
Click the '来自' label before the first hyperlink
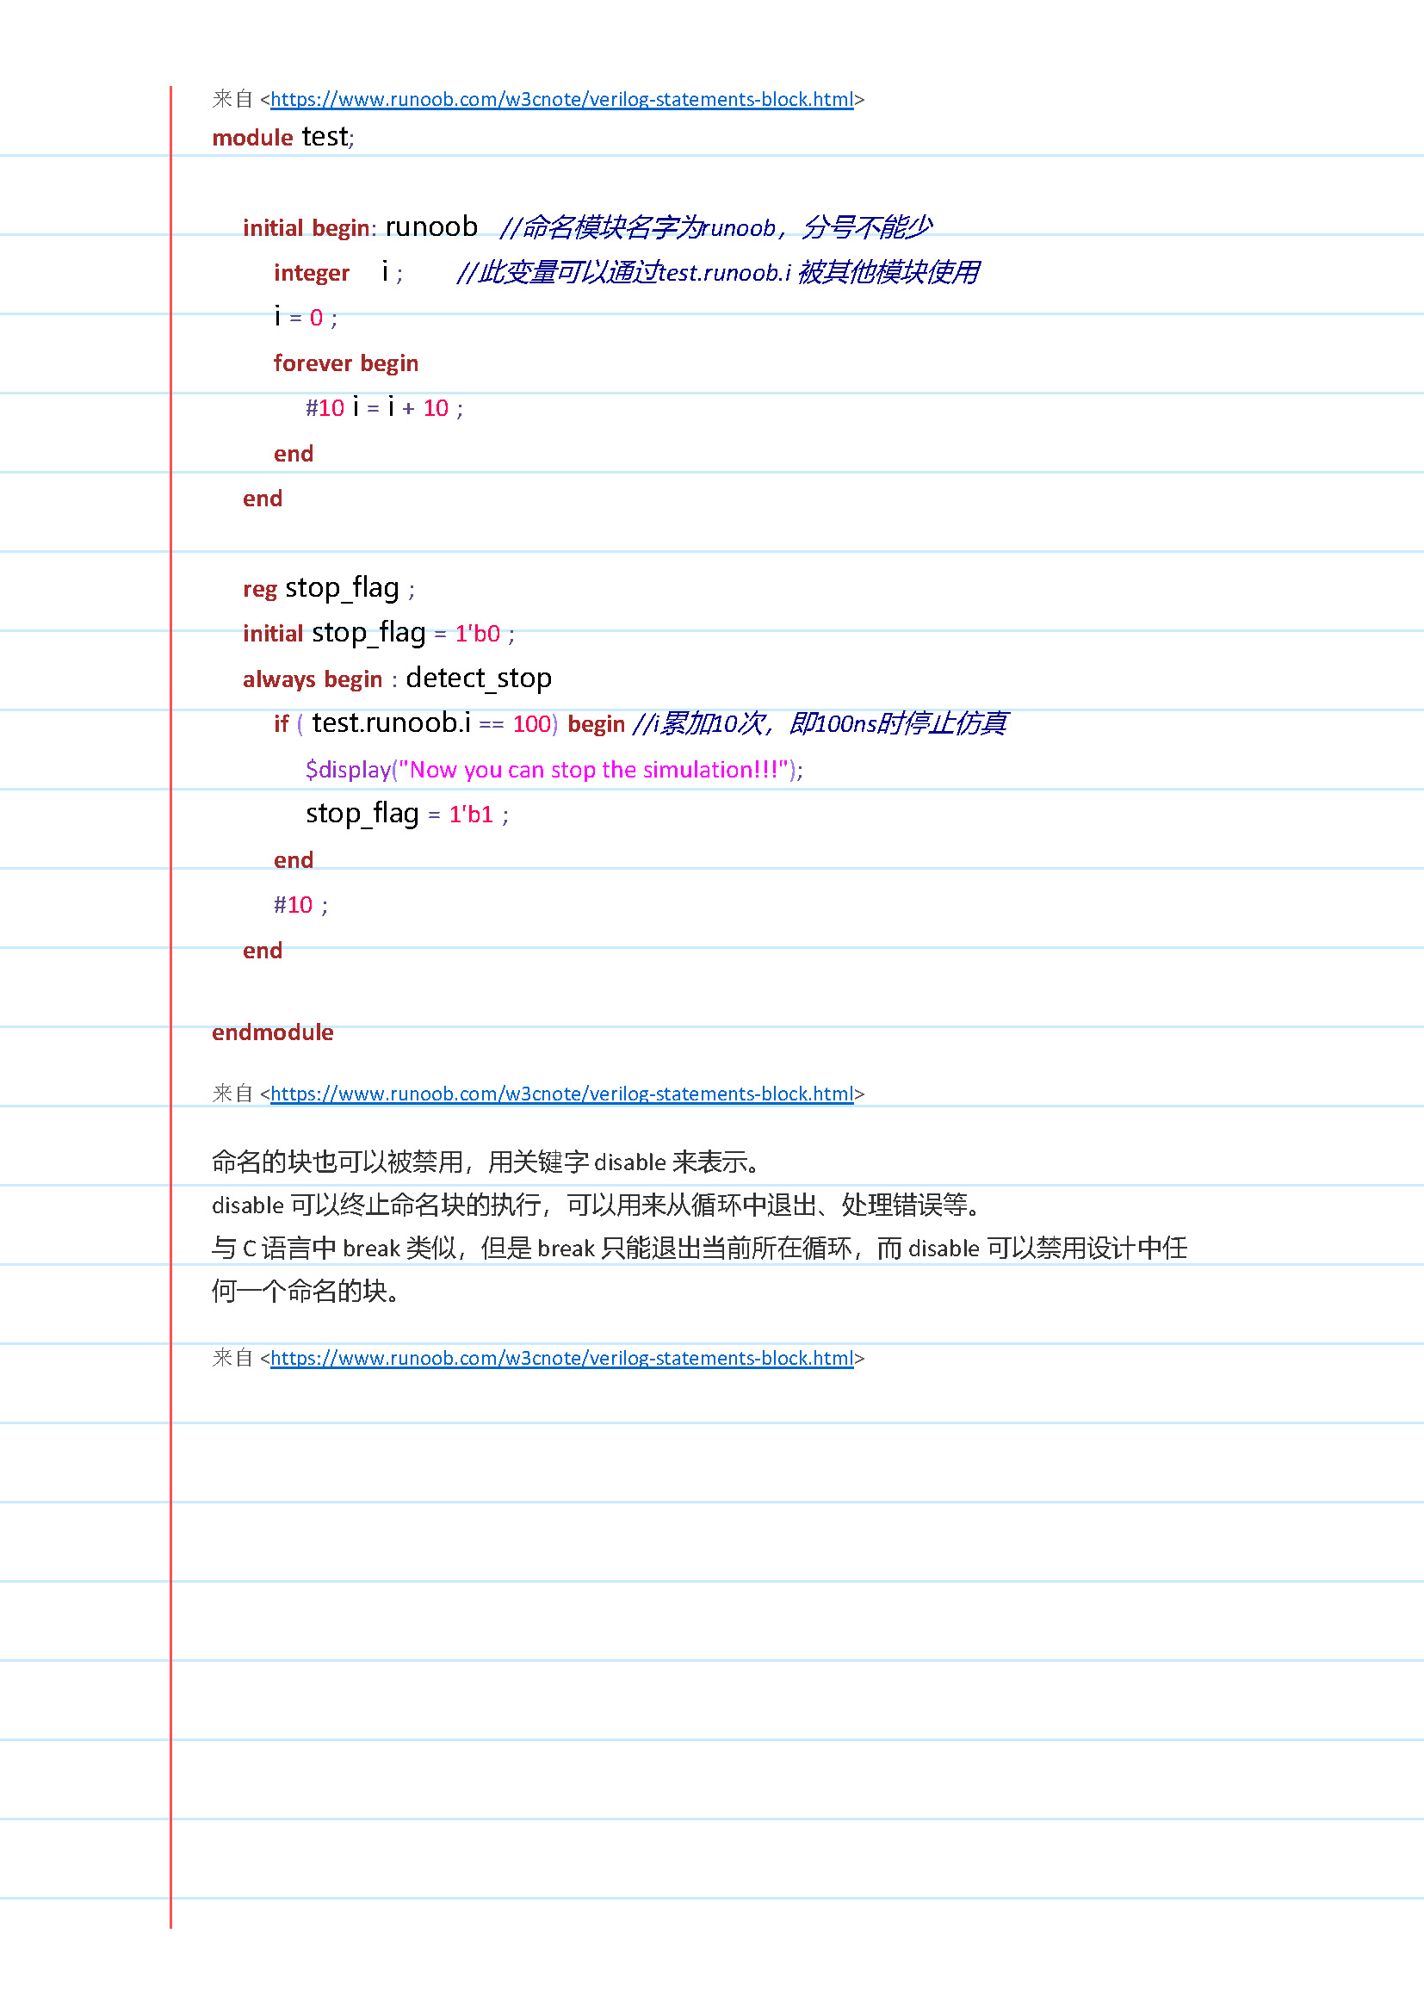231,99
